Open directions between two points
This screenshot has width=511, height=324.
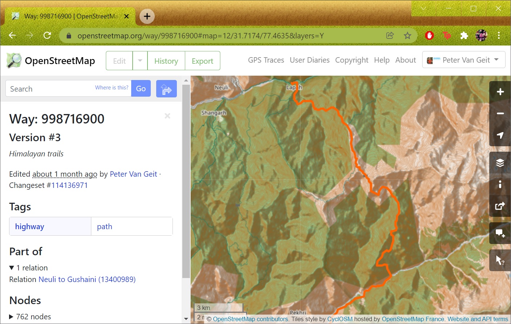[x=166, y=89]
